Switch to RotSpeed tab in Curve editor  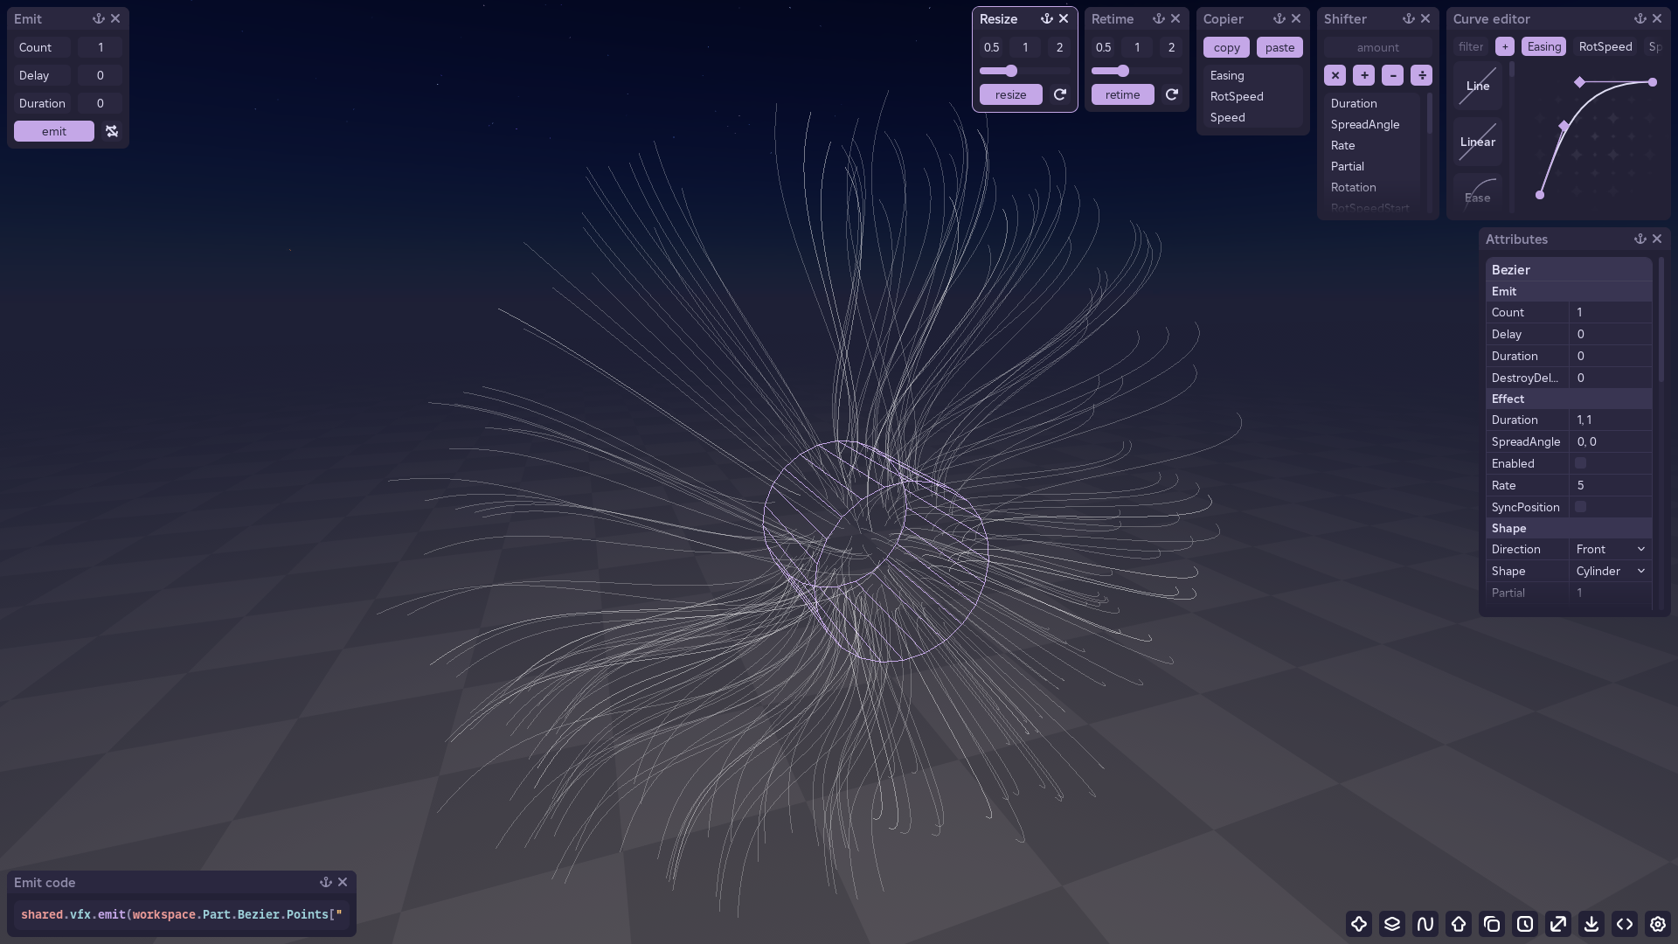1605,46
